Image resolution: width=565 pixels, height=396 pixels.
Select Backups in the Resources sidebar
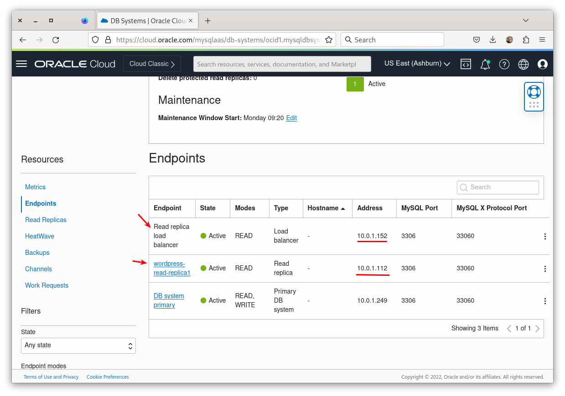pyautogui.click(x=37, y=253)
